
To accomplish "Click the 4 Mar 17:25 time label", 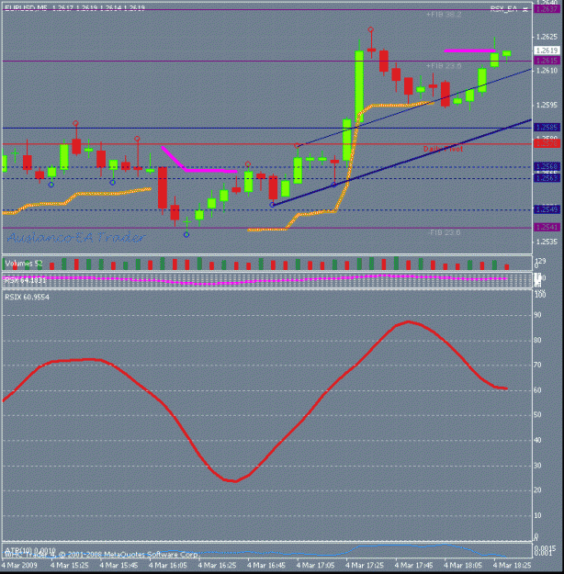I will point(365,565).
